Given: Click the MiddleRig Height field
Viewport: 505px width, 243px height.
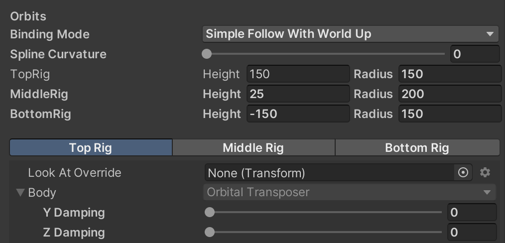Looking at the screenshot, I should point(298,94).
